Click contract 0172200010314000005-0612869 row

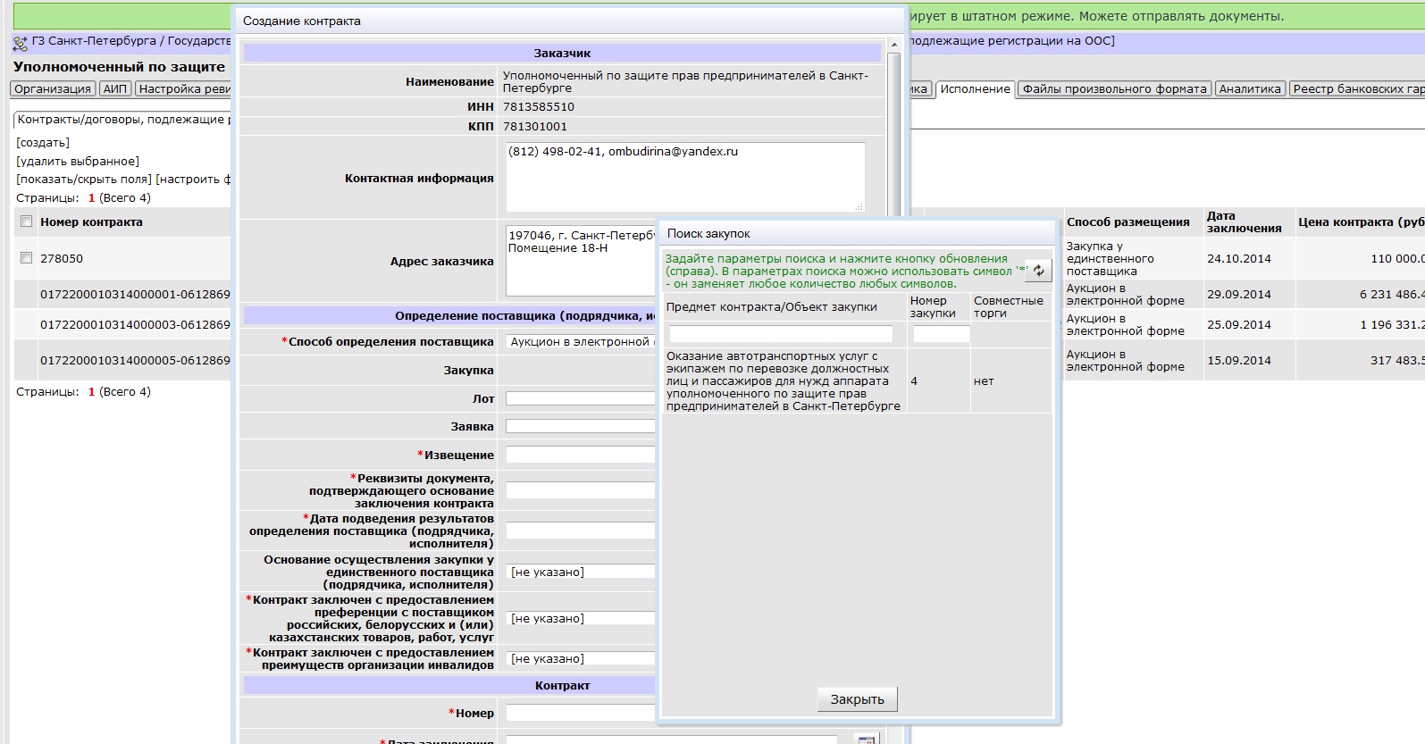pyautogui.click(x=135, y=361)
